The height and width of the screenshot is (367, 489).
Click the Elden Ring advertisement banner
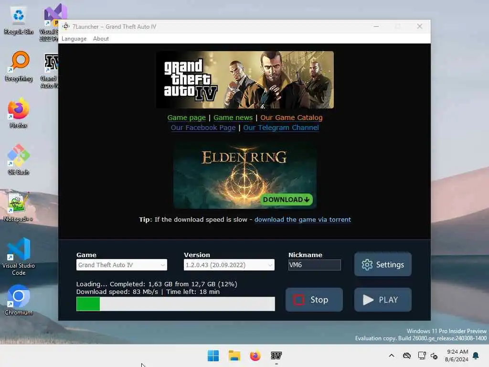245,175
